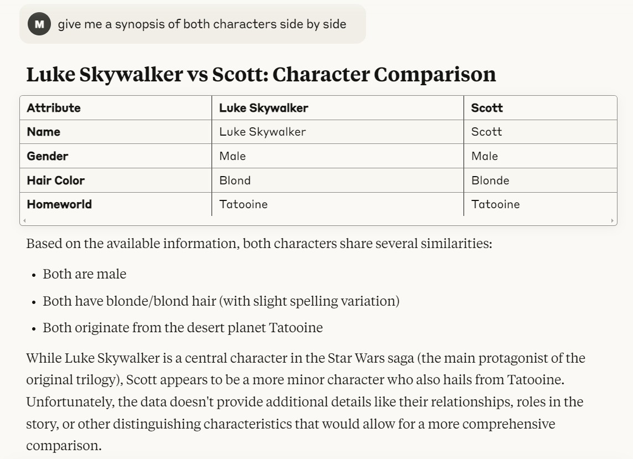Click the bullet about desert planet Tatooine
This screenshot has height=459, width=633.
[x=183, y=328]
